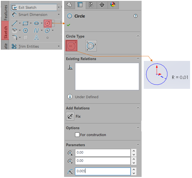Click the Existing Relations list box
Viewport: 192px width, 178px height.
[x=107, y=77]
